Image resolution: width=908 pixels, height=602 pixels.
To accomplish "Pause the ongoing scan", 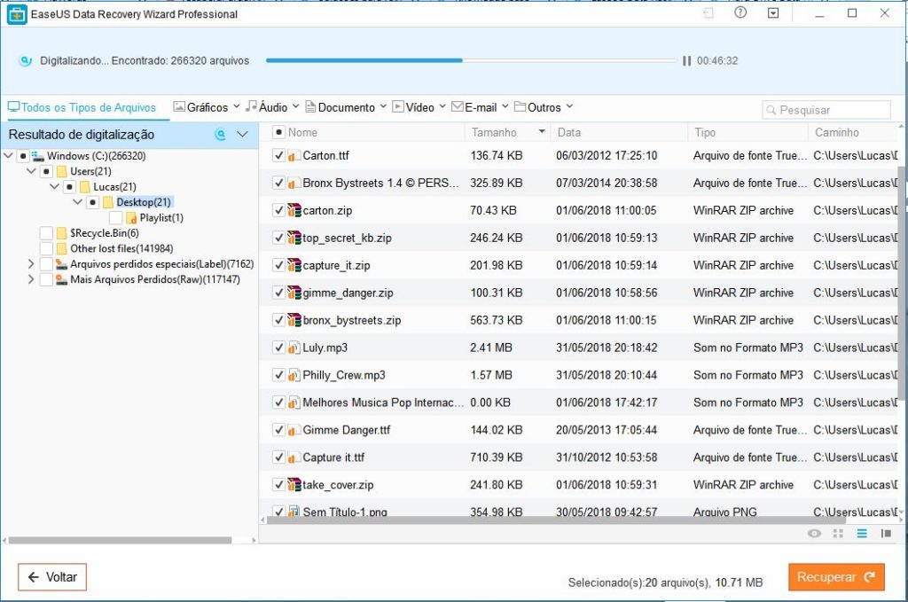I will 687,60.
